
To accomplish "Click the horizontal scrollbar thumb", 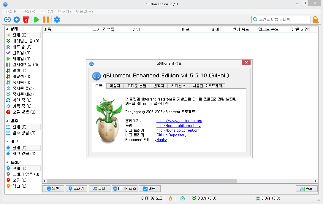I will point(142,181).
